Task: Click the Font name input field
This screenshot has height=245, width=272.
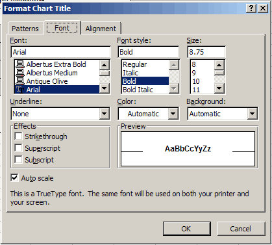Action: tap(60, 52)
